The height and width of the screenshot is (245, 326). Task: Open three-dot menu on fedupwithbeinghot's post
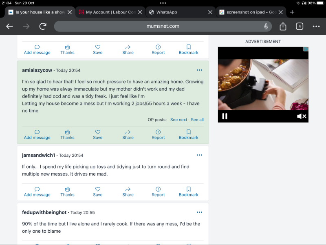coord(199,212)
